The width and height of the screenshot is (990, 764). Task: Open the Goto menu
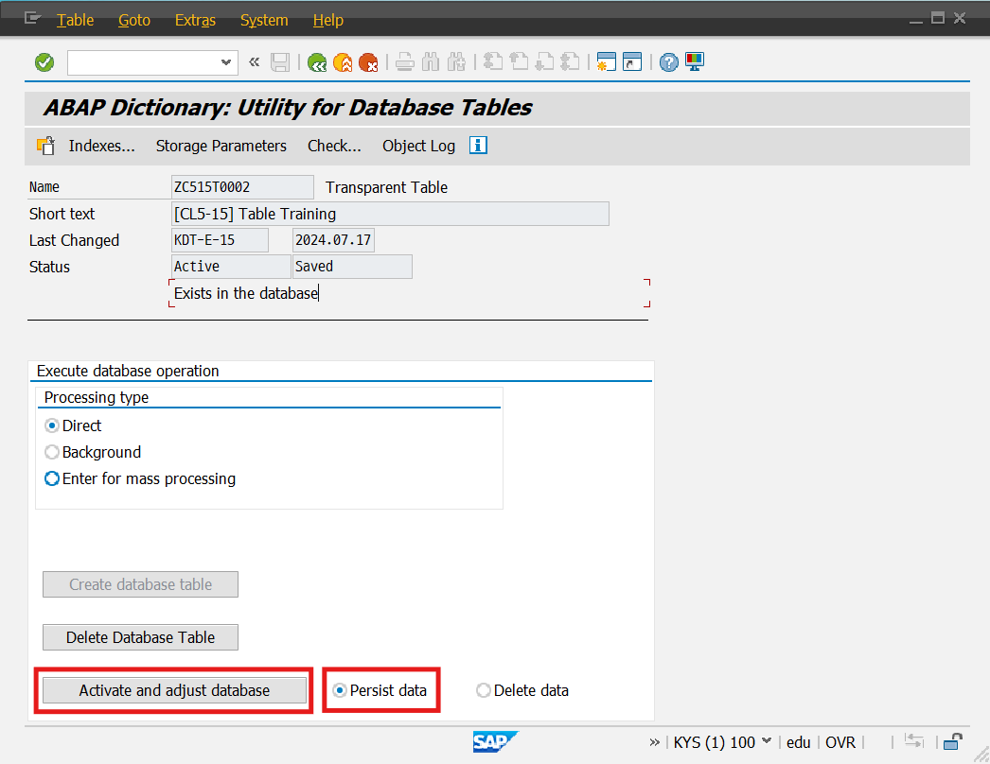pyautogui.click(x=133, y=20)
